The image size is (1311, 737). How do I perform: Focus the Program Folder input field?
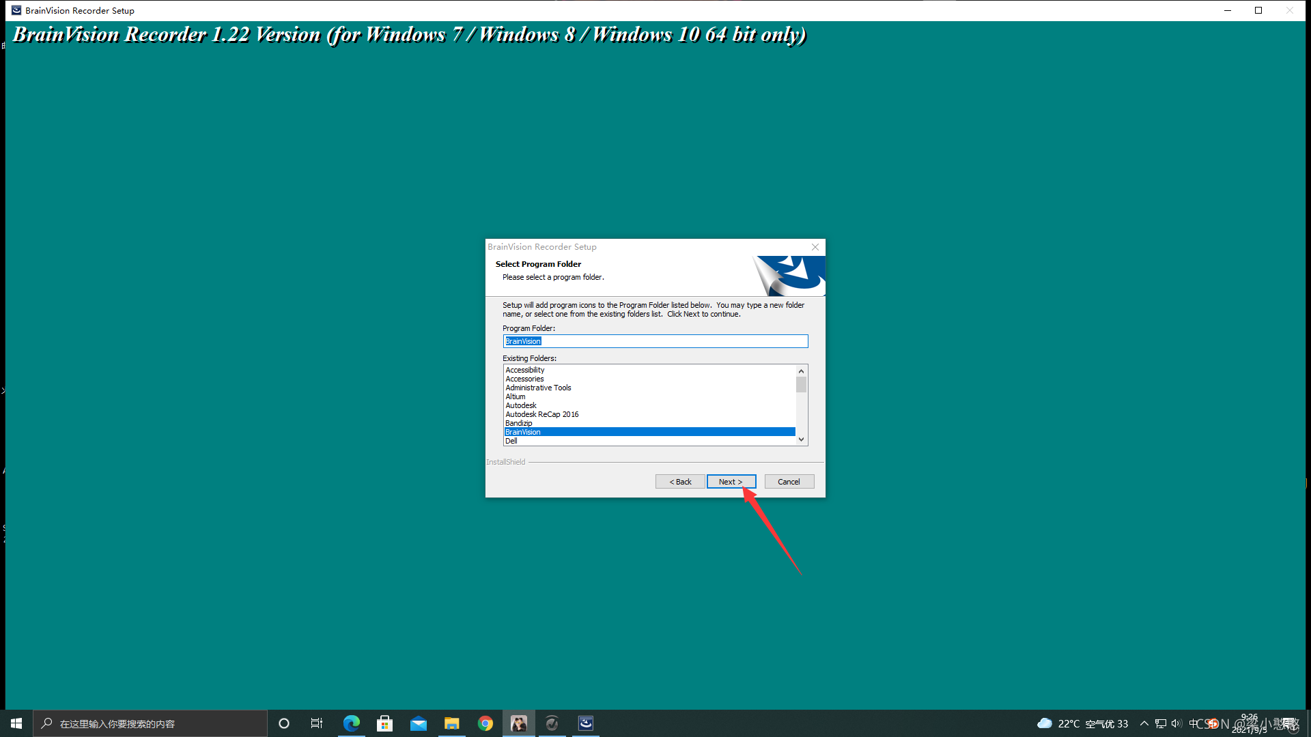pyautogui.click(x=655, y=341)
